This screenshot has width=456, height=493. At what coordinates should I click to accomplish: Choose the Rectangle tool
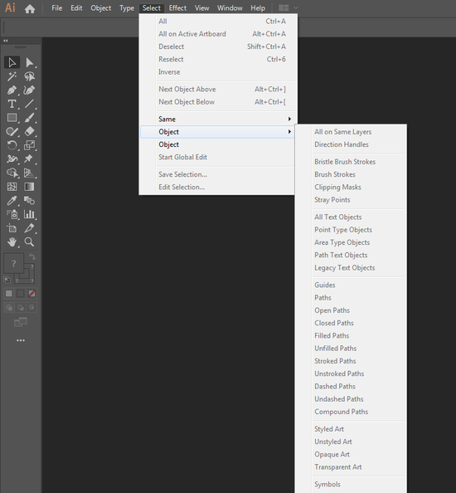(12, 118)
